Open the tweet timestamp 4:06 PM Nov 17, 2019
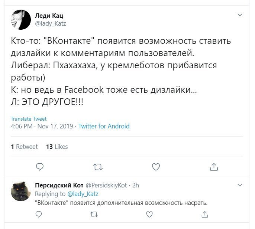This screenshot has height=229, width=255. click(x=42, y=126)
